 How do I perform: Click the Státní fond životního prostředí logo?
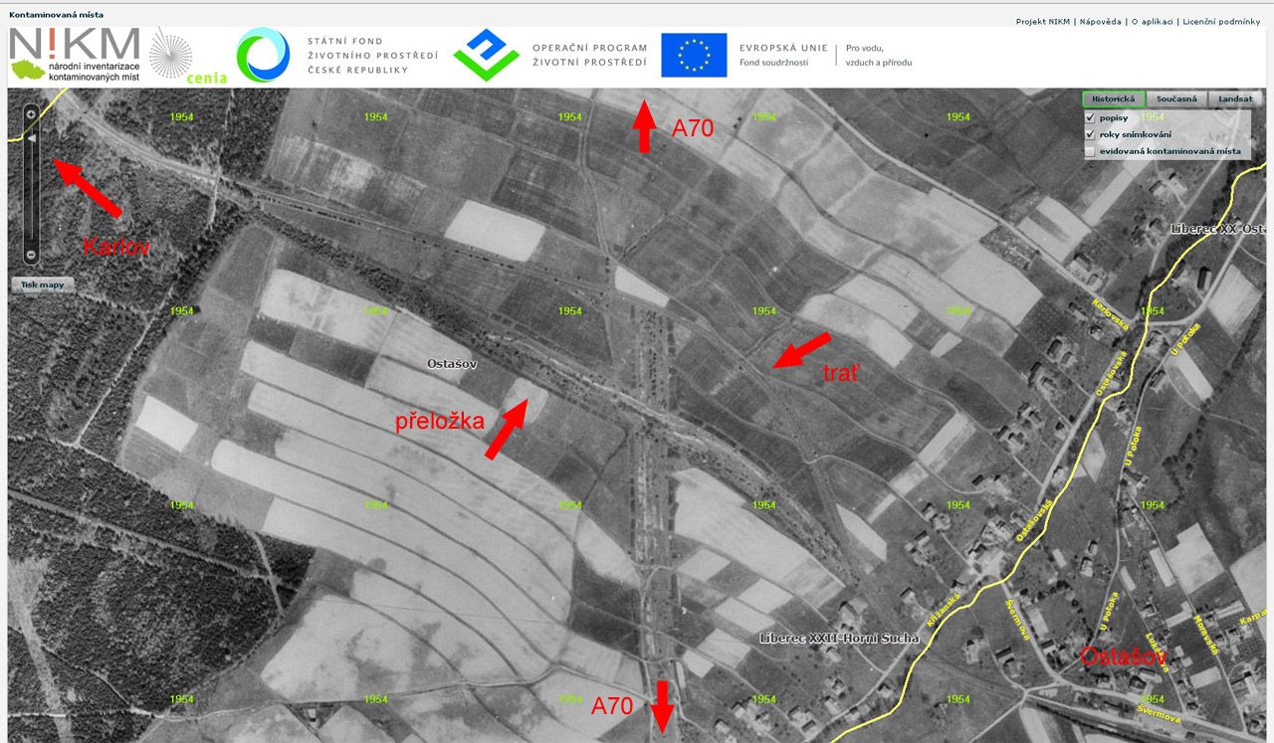(x=336, y=56)
